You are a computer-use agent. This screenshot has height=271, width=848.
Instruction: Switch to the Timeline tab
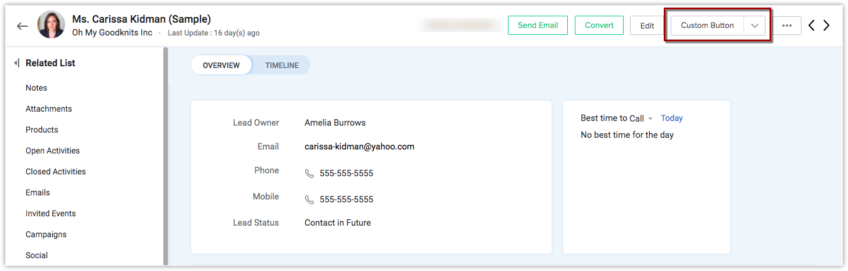click(x=282, y=65)
